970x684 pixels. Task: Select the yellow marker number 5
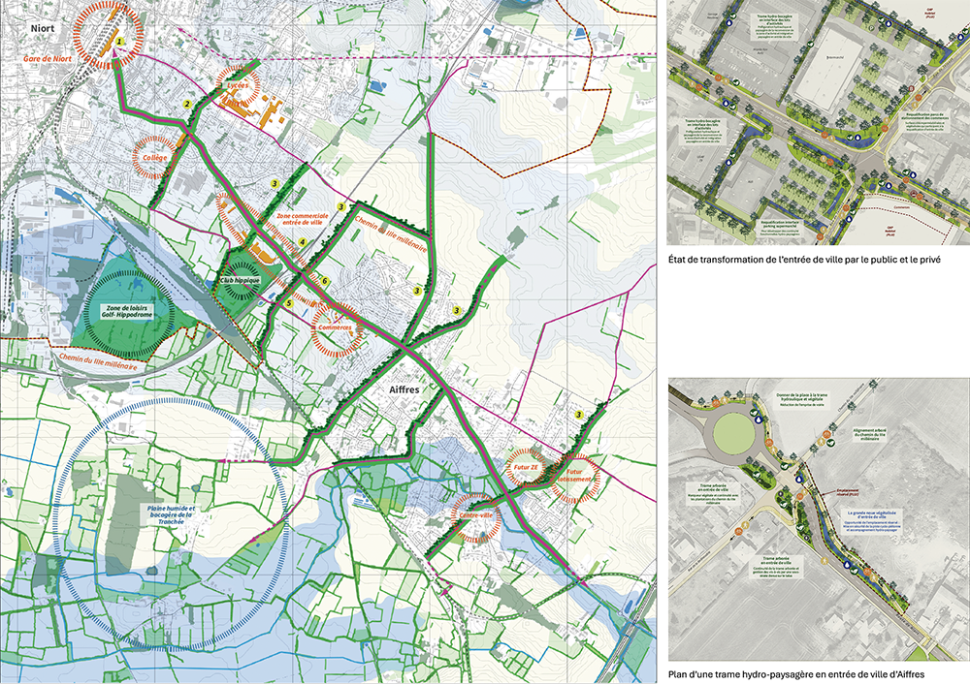tap(288, 303)
